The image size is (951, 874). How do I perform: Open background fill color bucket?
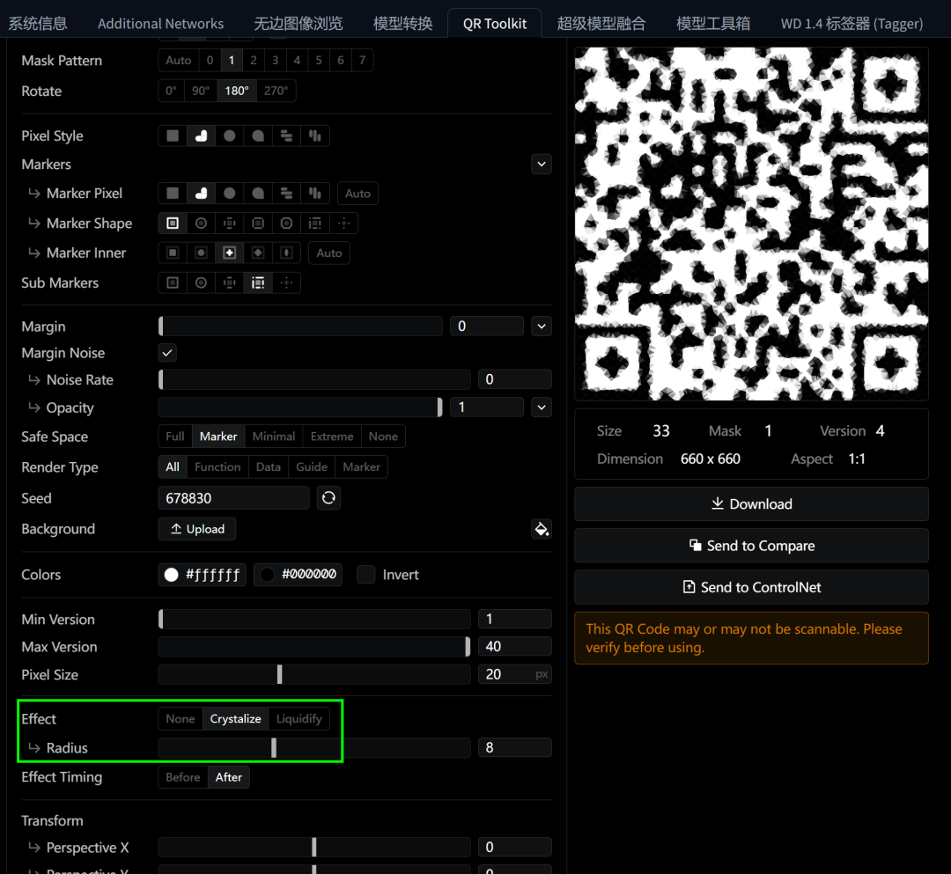pos(541,529)
